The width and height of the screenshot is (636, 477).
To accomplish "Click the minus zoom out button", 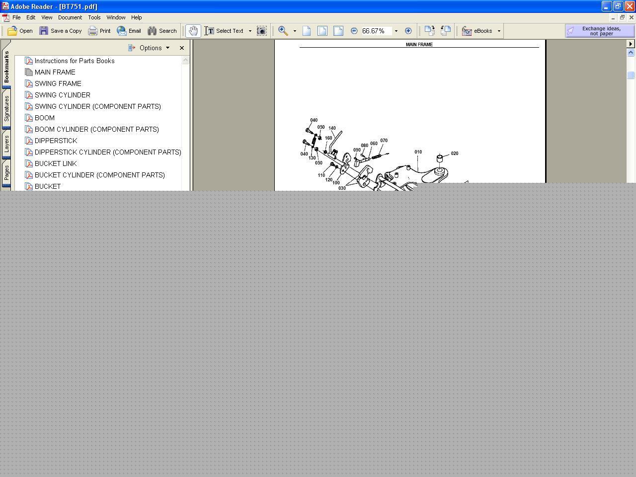I will (354, 31).
